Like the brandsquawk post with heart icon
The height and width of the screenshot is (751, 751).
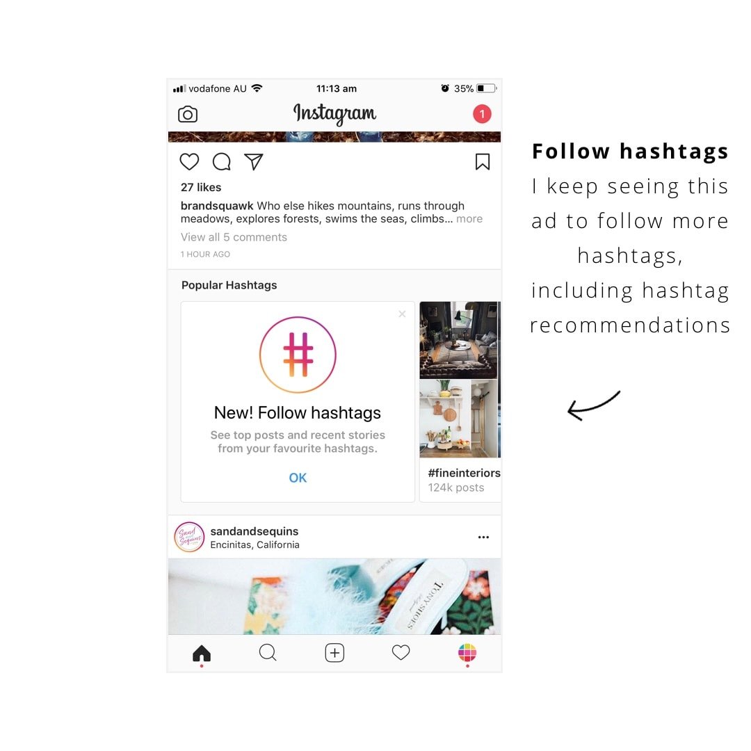[x=189, y=161]
